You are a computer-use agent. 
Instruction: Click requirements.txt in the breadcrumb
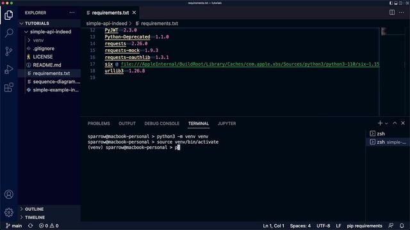tap(160, 23)
